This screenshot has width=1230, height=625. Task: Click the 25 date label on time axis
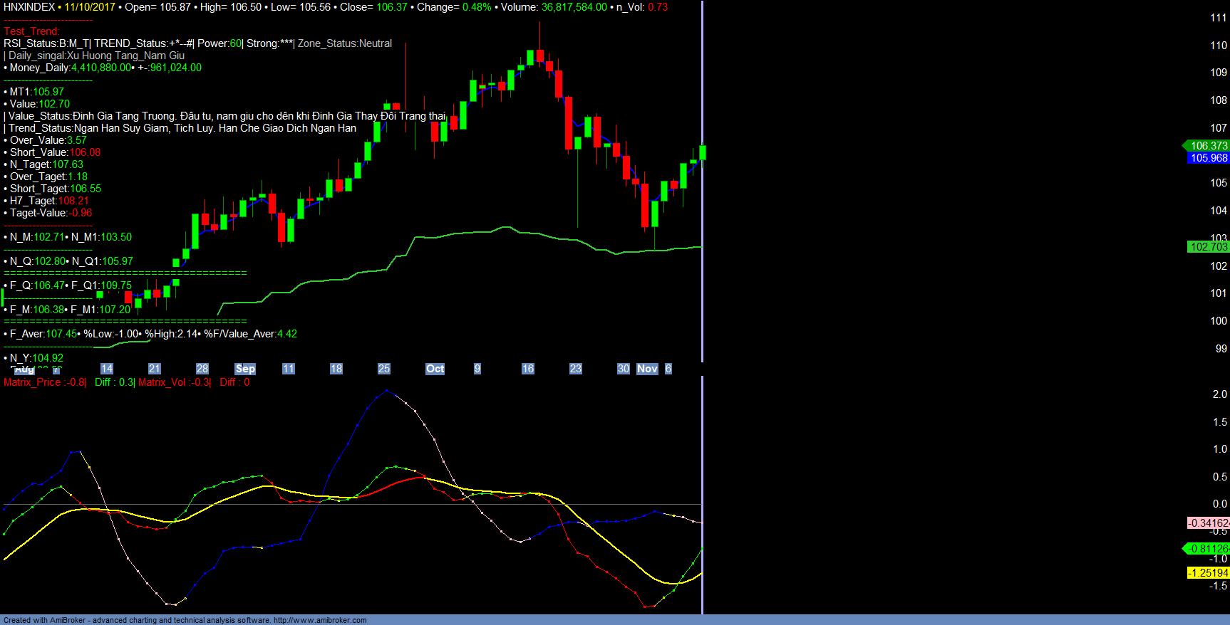click(384, 369)
